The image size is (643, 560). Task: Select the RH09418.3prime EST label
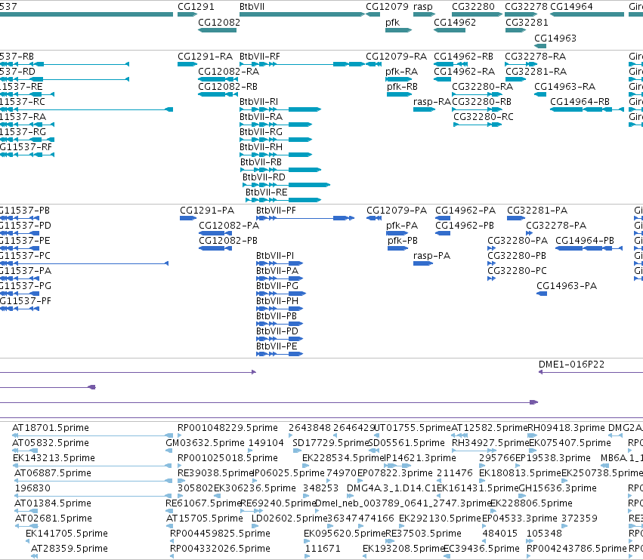(566, 428)
